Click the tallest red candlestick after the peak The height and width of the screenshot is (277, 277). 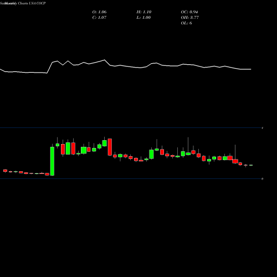click(110, 147)
